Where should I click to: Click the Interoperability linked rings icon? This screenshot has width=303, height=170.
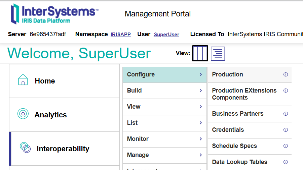tap(25, 148)
